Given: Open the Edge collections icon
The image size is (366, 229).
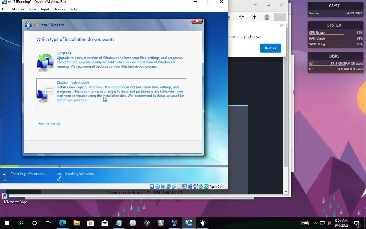Looking at the screenshot, I should point(254,17).
